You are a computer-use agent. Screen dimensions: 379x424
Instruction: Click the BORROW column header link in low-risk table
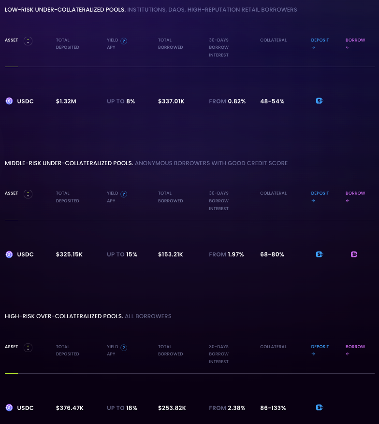tap(355, 40)
